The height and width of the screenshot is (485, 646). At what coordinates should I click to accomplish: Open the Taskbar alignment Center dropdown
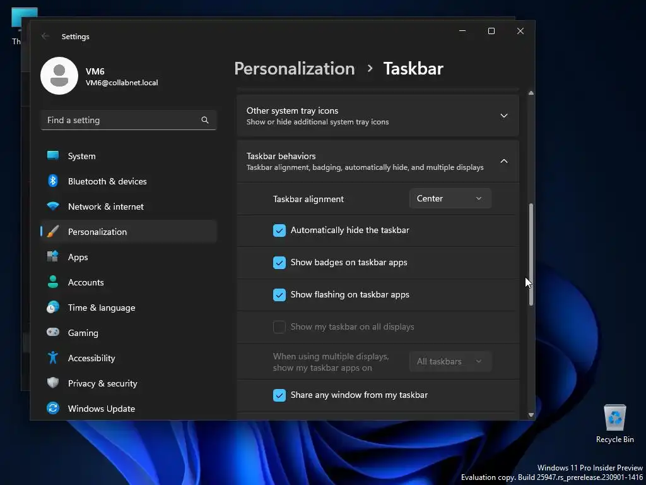tap(450, 198)
